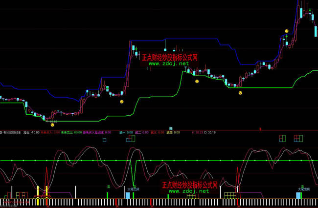Click the green 卖 sell signal marker
The image size is (318, 208).
click(x=108, y=187)
